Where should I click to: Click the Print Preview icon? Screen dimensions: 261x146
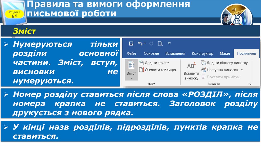pyautogui.click(x=160, y=43)
